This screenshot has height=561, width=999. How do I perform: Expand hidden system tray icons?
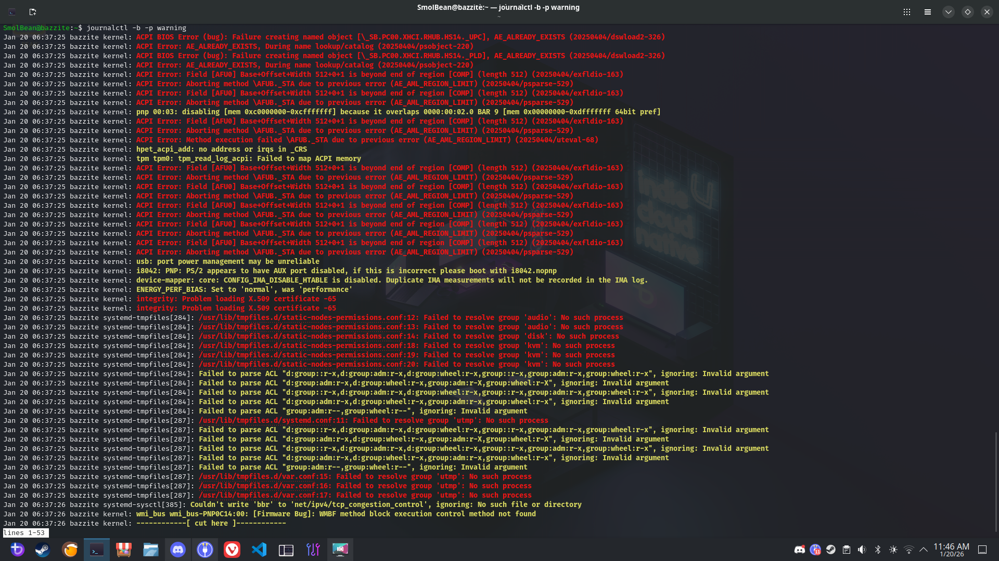(924, 550)
